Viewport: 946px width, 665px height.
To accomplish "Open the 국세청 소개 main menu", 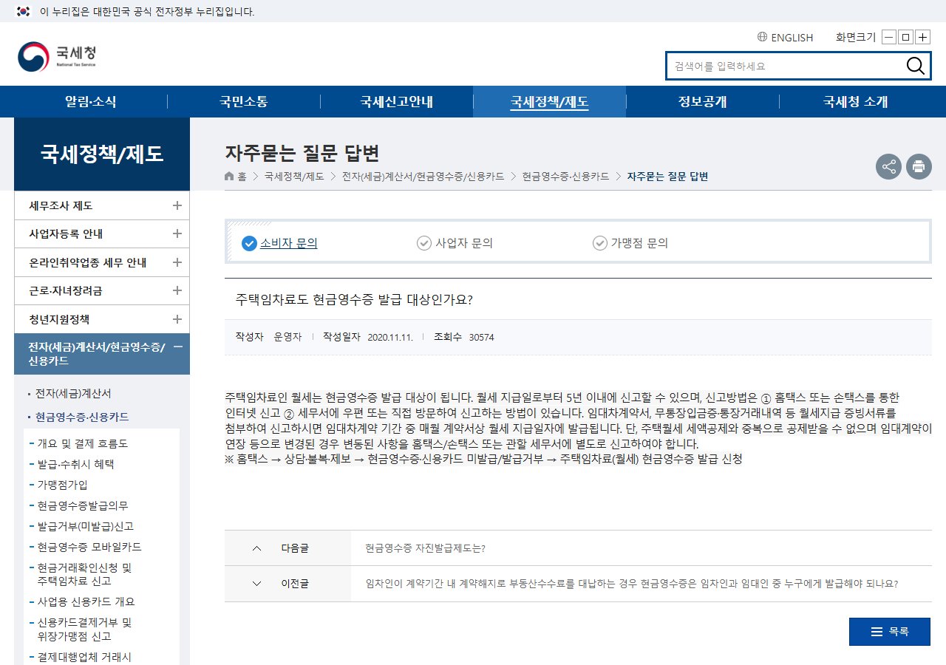I will [855, 102].
